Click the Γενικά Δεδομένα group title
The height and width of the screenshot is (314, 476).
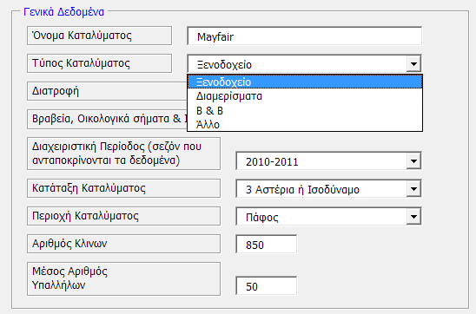pos(63,12)
